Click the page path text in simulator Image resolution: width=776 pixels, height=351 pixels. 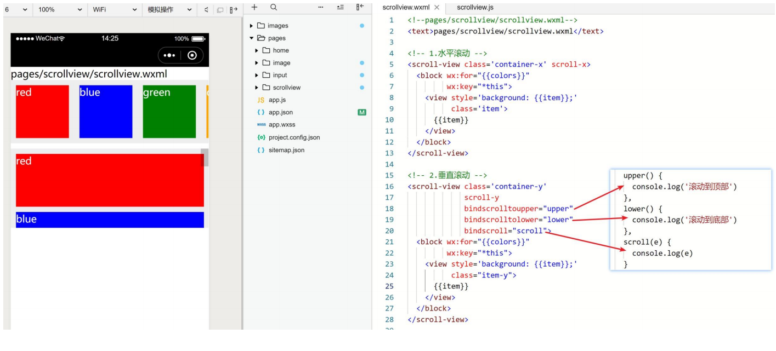click(89, 74)
